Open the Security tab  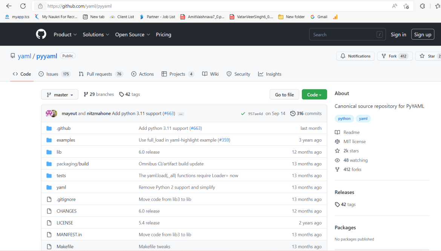[x=238, y=74]
